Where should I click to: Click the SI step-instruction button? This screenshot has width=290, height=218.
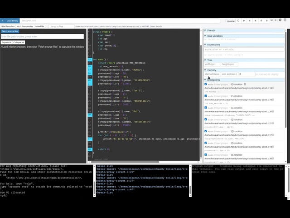coord(275,20)
